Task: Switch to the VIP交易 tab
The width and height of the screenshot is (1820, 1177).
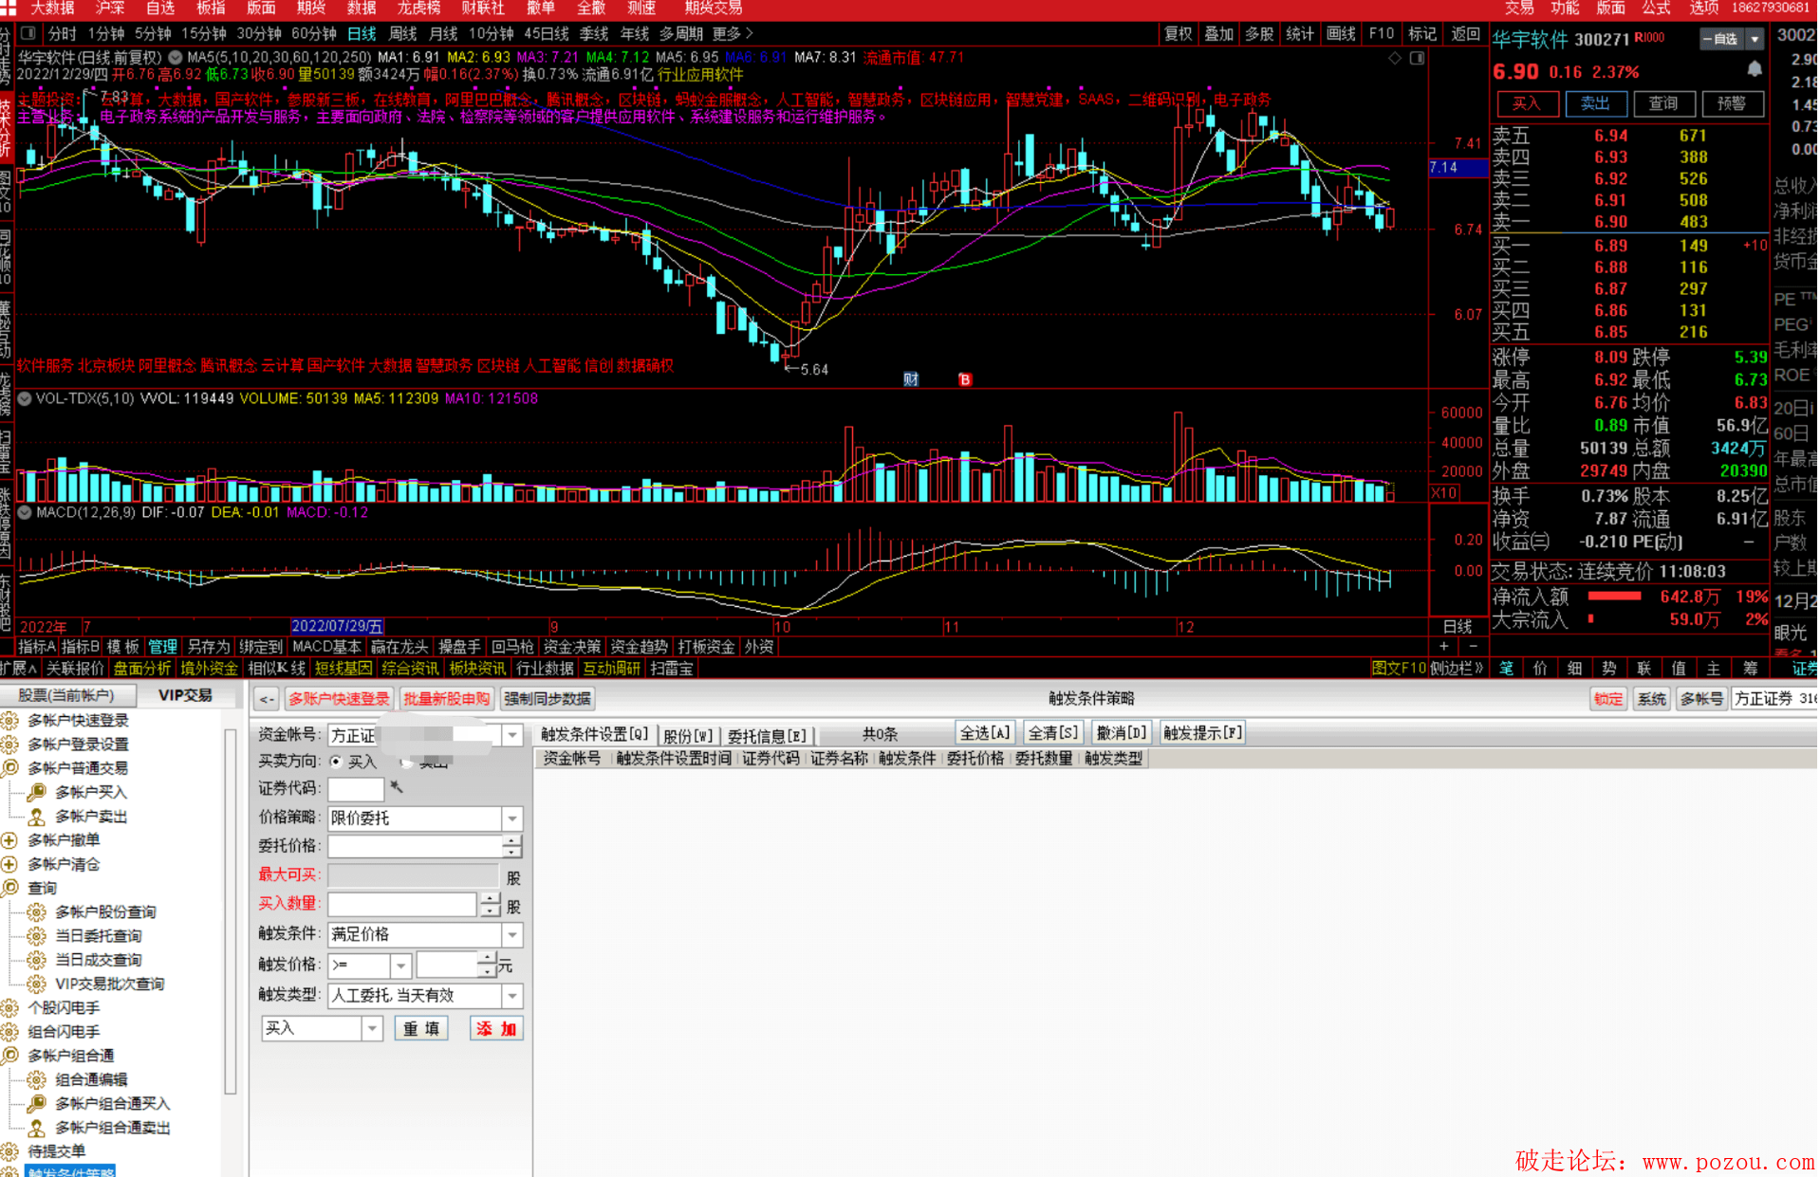Action: [x=185, y=695]
